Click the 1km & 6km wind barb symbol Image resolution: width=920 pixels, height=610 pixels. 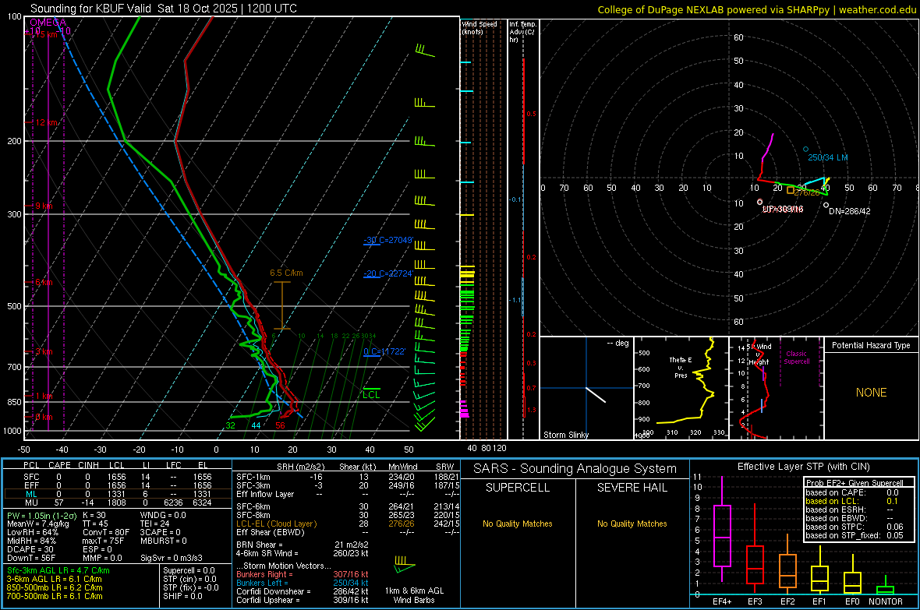405,565
